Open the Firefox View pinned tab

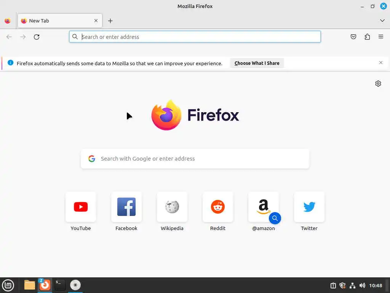coord(8,21)
